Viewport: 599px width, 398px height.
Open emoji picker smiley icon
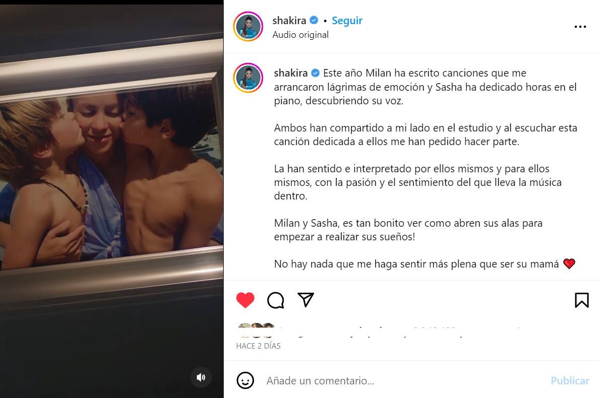pyautogui.click(x=245, y=380)
